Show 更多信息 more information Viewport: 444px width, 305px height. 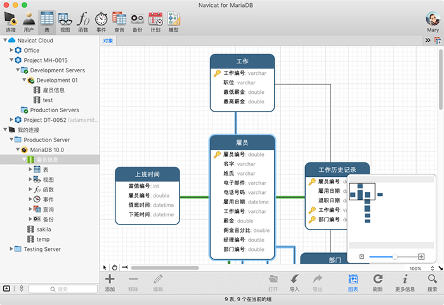pyautogui.click(x=405, y=283)
